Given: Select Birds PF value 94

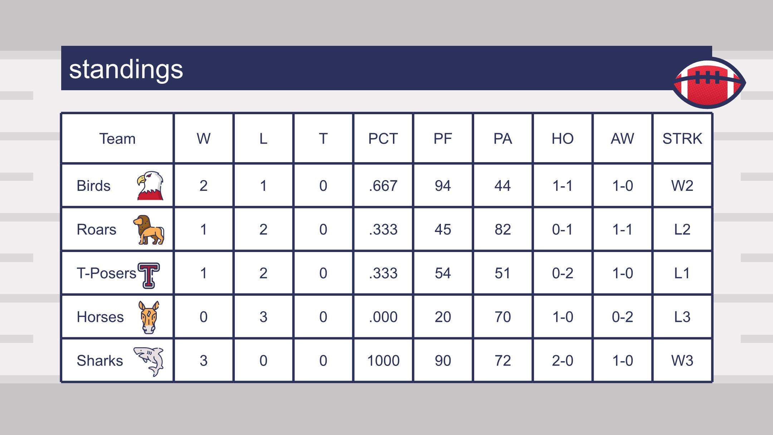Looking at the screenshot, I should coord(443,186).
